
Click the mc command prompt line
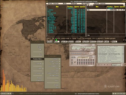point(85,40)
